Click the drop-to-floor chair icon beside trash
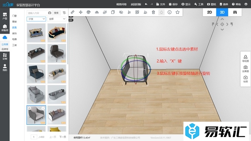 [x=145, y=12]
